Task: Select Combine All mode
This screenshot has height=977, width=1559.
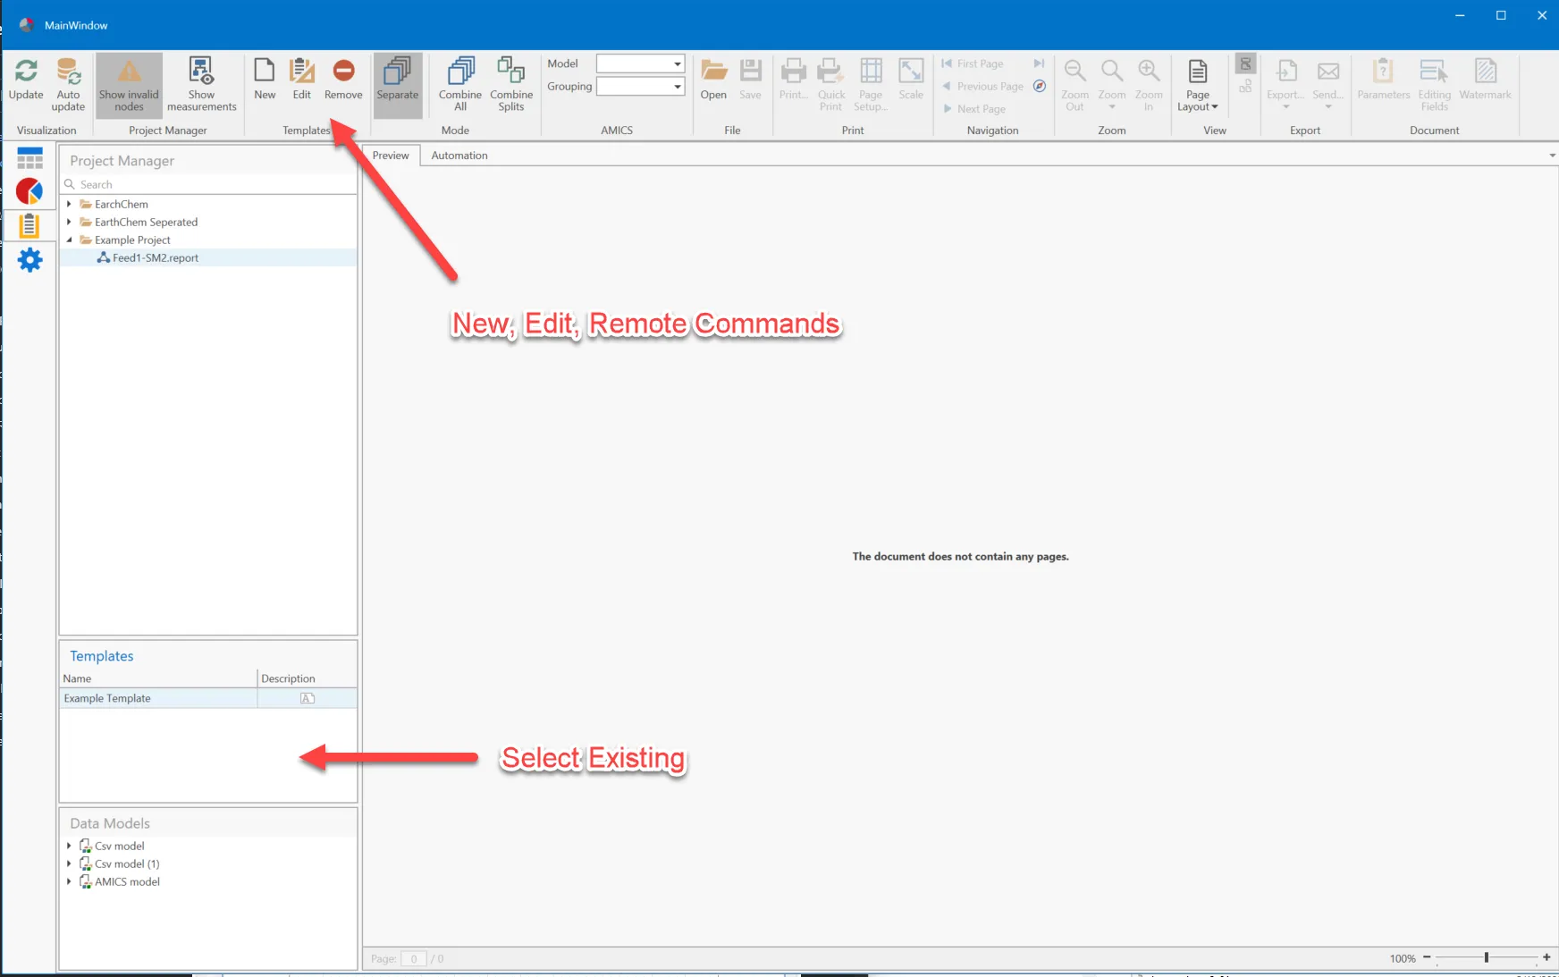Action: (x=460, y=85)
